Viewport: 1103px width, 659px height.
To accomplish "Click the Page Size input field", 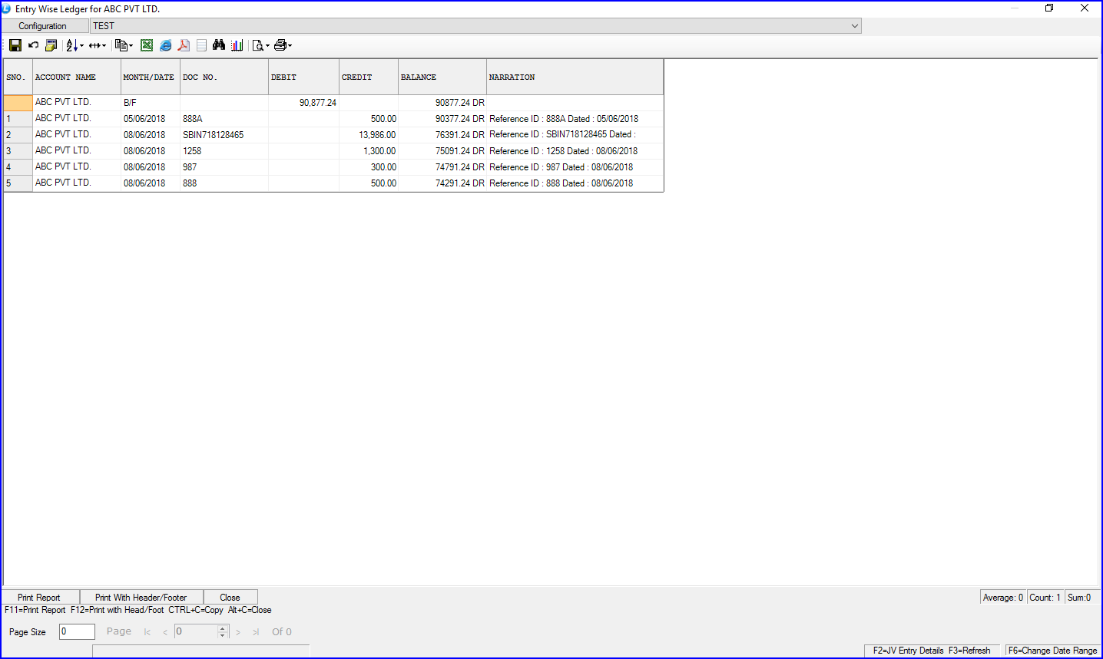I will pos(77,631).
